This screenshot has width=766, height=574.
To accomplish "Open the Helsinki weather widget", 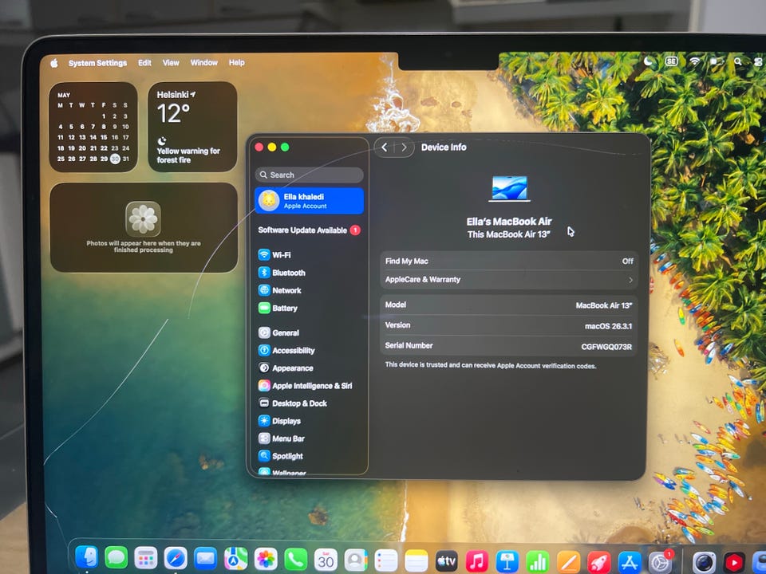I will [192, 127].
